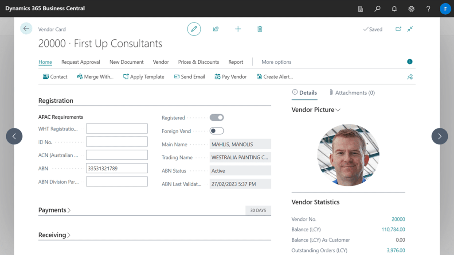Pin the action bar with the pin icon
This screenshot has height=255, width=454.
(x=410, y=76)
